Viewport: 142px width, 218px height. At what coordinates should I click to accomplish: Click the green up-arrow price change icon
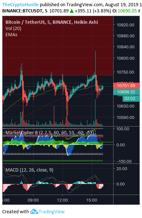click(72, 11)
